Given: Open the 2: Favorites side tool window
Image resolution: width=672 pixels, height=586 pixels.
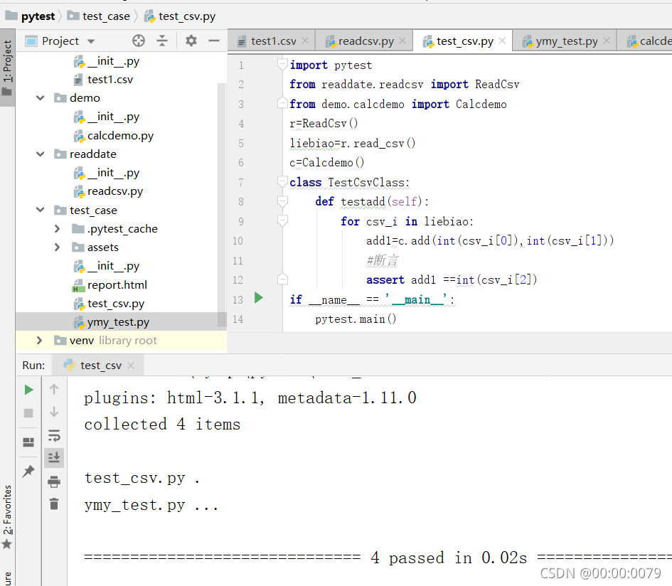Looking at the screenshot, I should click(7, 518).
